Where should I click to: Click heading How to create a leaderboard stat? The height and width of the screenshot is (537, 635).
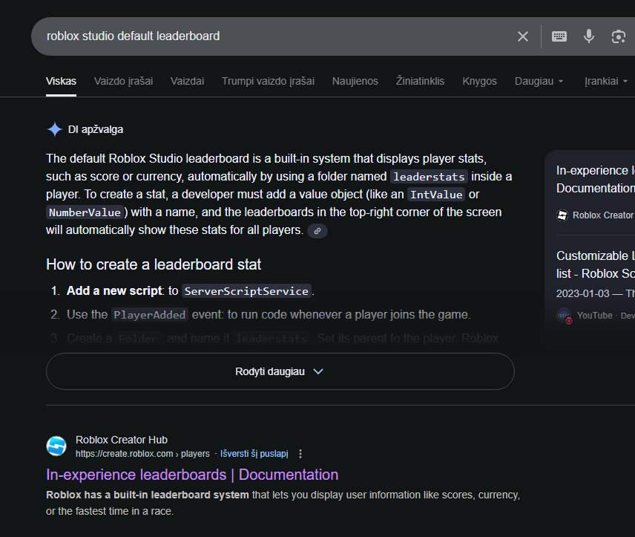(154, 265)
